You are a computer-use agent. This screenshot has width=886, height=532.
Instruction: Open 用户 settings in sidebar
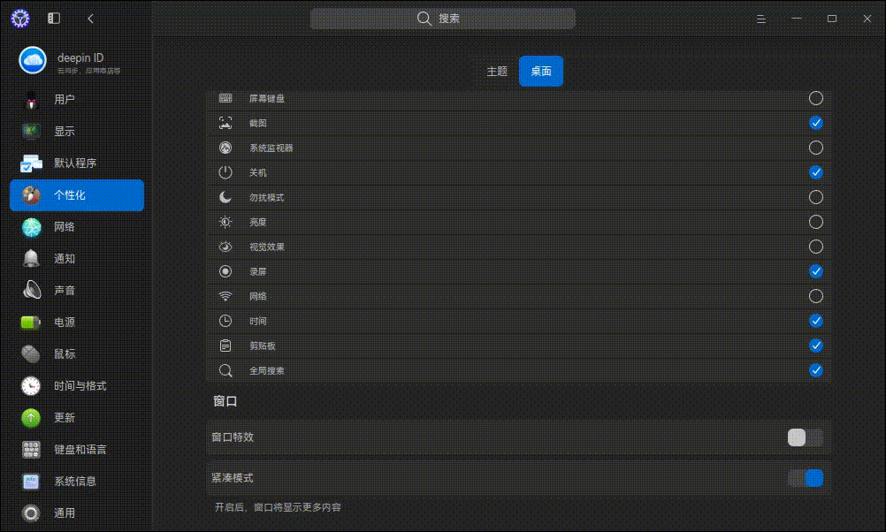(x=77, y=99)
